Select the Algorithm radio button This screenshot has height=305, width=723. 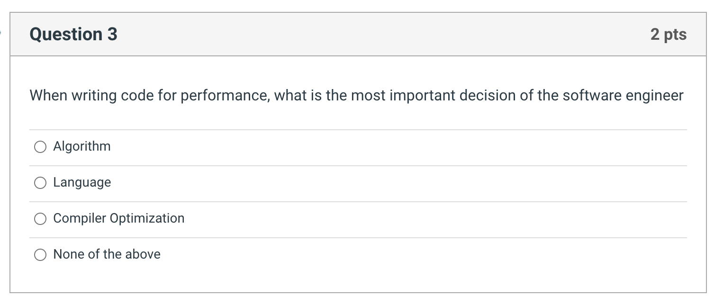tap(41, 147)
